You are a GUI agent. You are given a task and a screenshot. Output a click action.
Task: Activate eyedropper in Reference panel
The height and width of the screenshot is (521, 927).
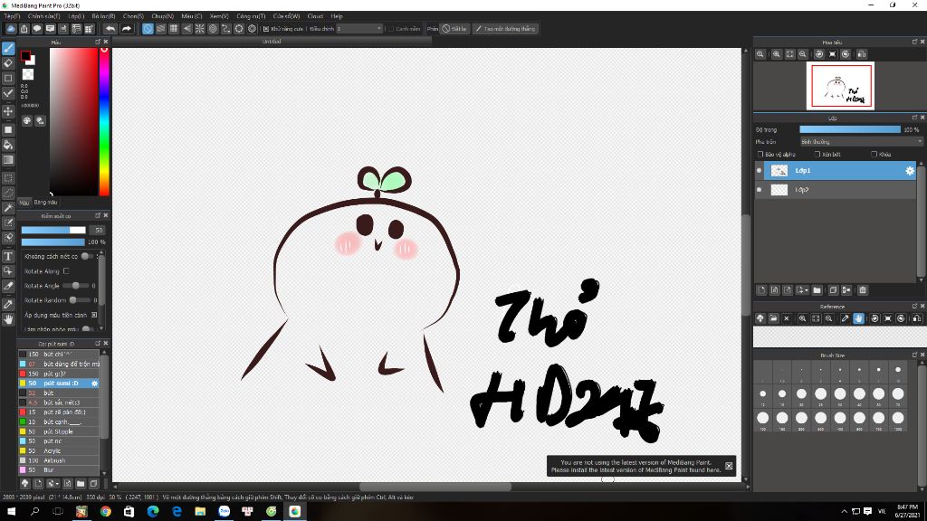tap(845, 318)
